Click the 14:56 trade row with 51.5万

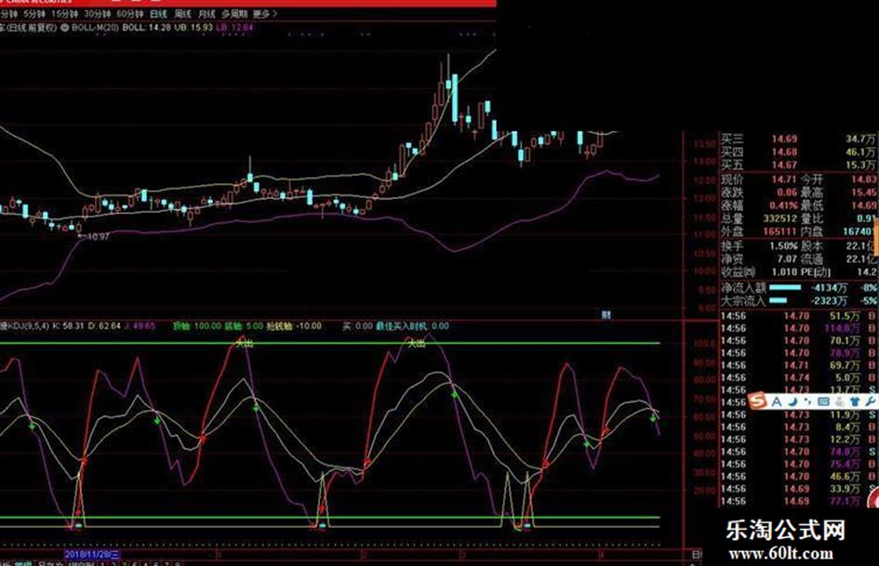[x=798, y=316]
